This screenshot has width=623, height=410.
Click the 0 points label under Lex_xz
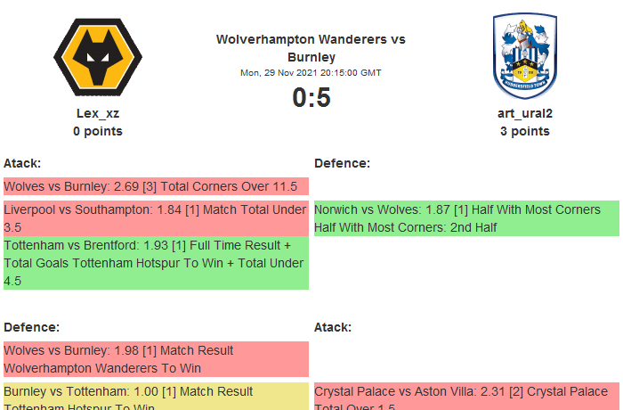coord(98,131)
